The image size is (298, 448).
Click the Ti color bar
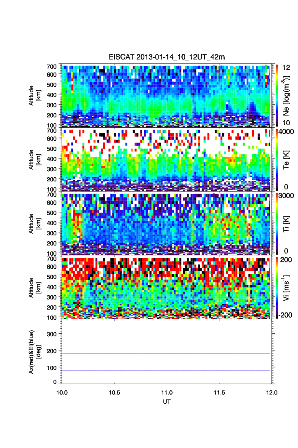point(277,224)
